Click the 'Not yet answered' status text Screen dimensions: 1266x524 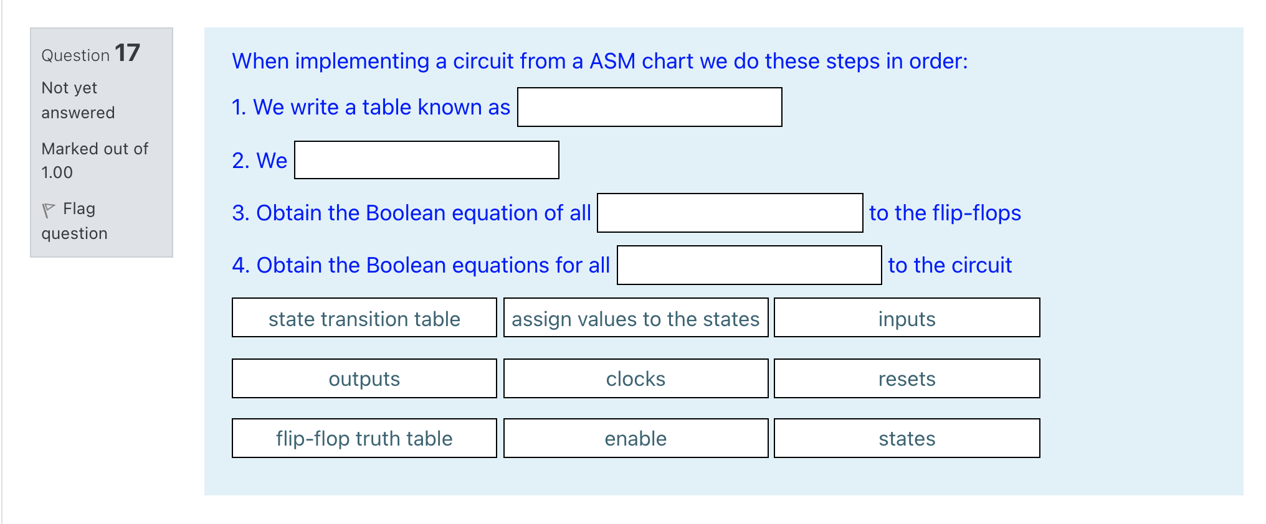(x=78, y=100)
